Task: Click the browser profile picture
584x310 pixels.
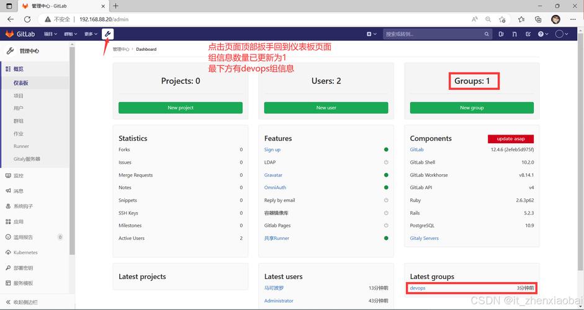Action: pos(555,19)
